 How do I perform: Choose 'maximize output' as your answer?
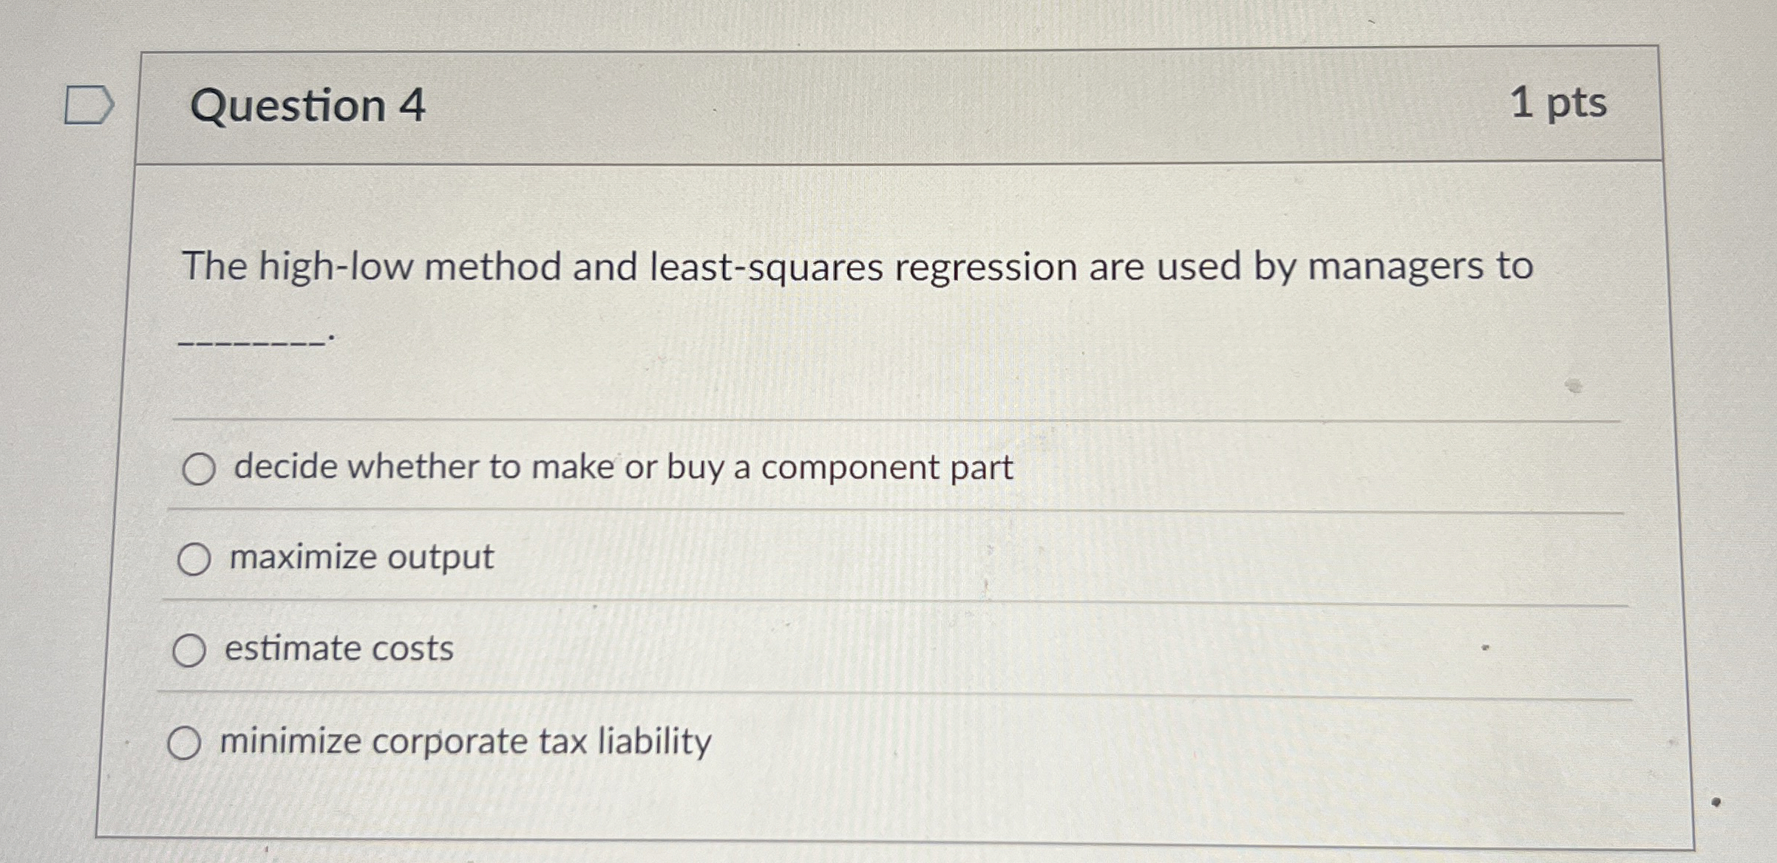[194, 559]
